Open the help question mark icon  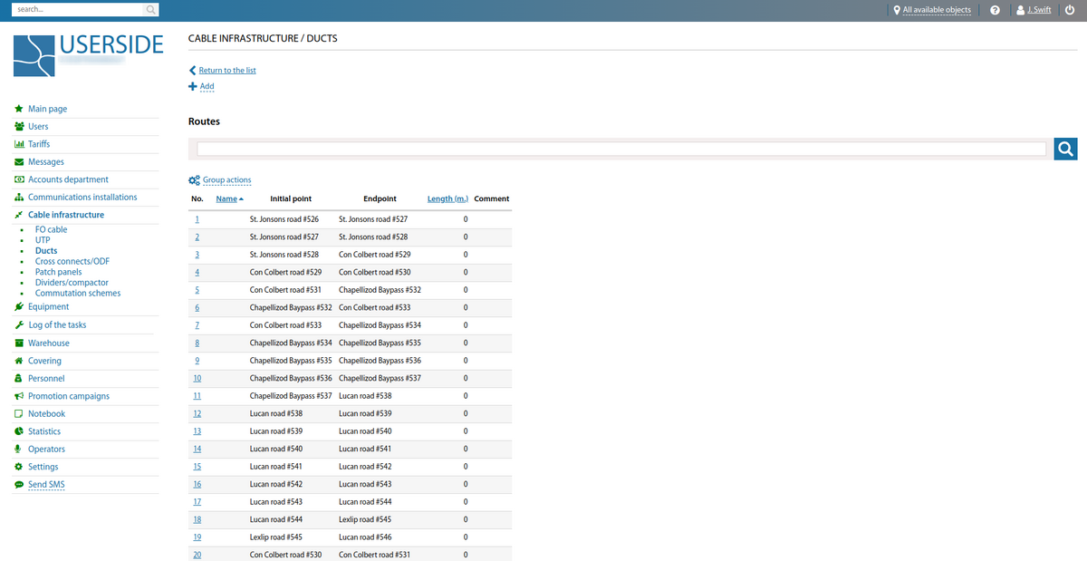point(995,10)
